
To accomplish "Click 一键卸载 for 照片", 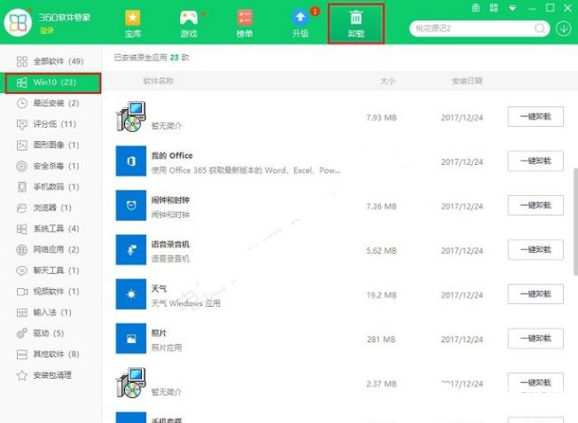I will (535, 338).
